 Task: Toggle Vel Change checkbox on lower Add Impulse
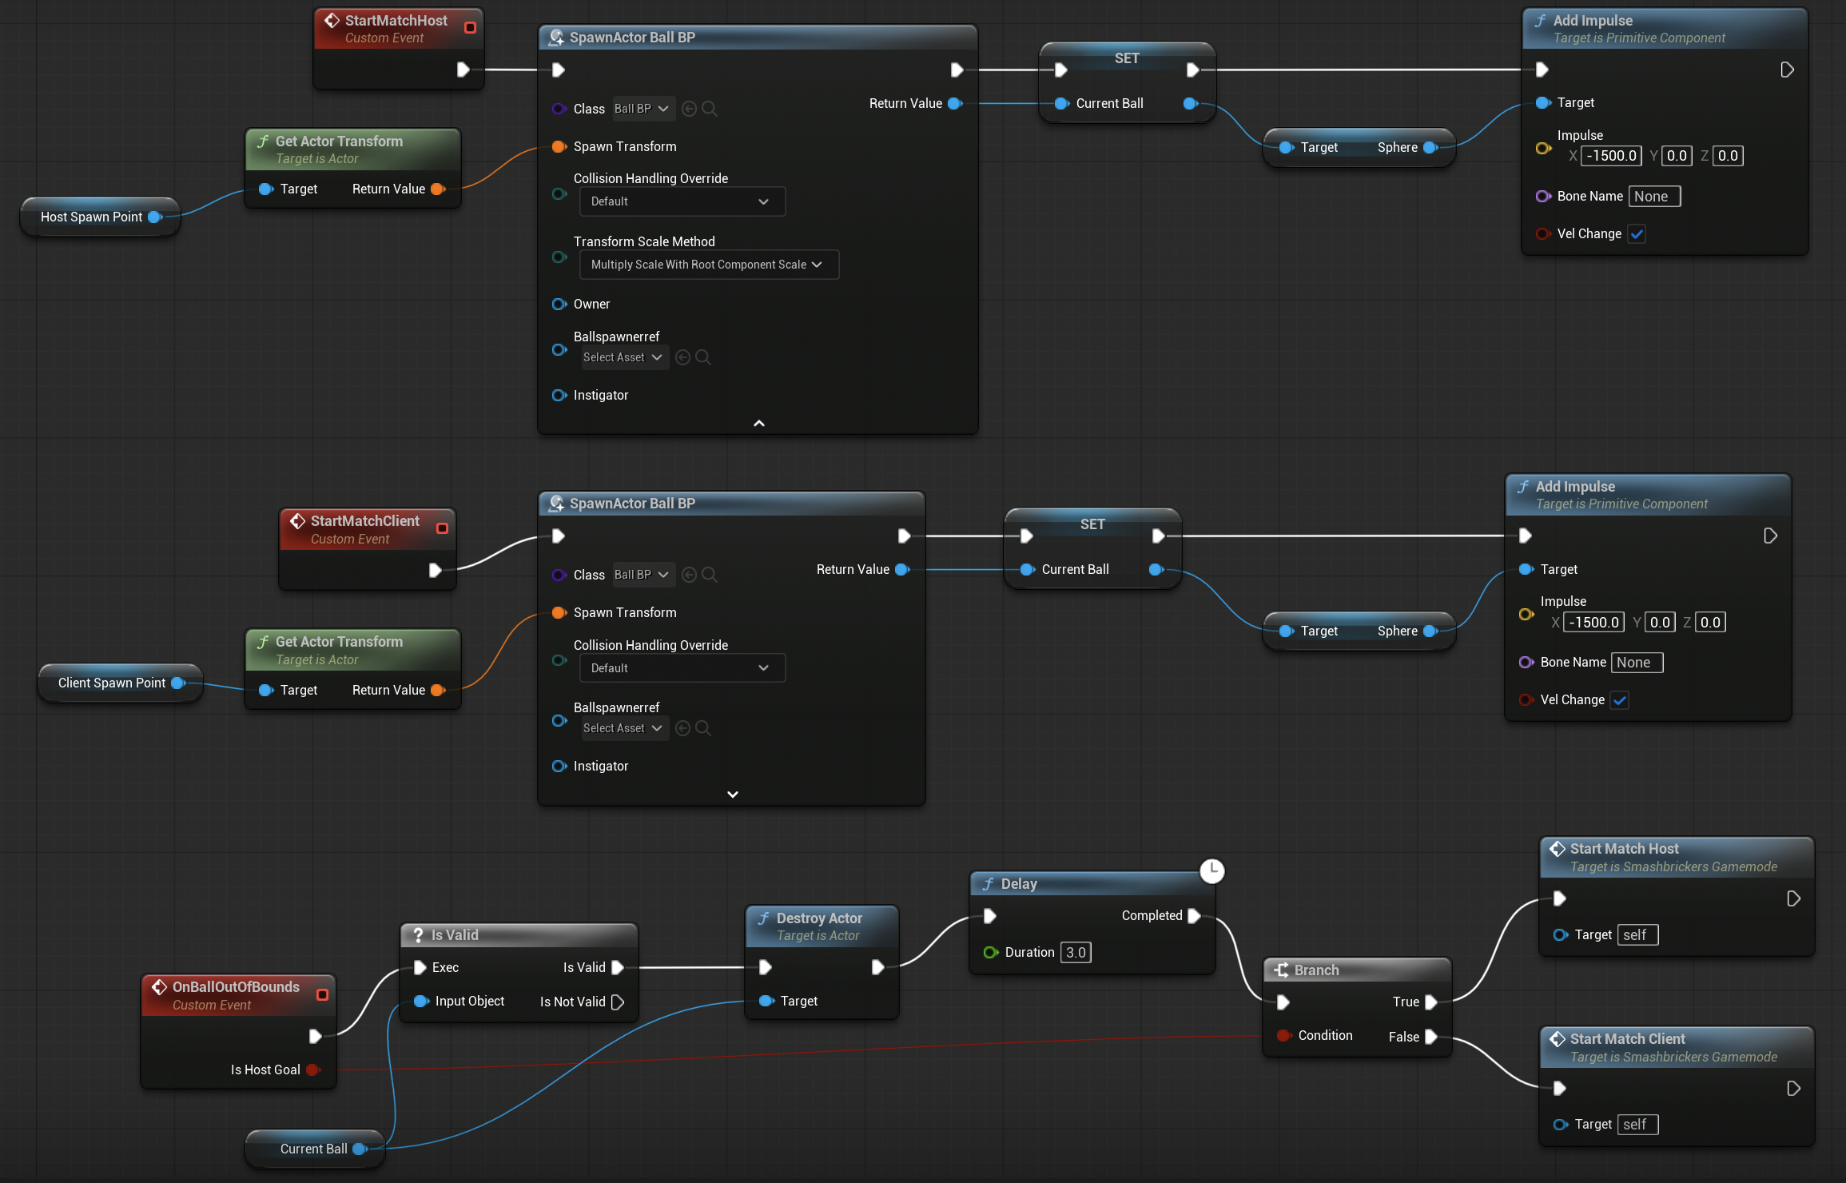point(1620,700)
